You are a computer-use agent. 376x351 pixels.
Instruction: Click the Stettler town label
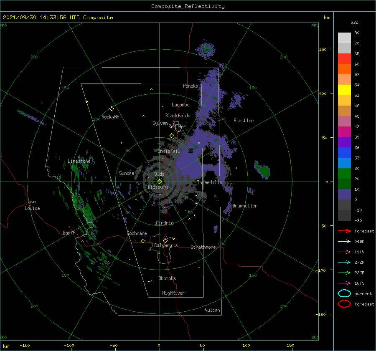[x=244, y=121]
